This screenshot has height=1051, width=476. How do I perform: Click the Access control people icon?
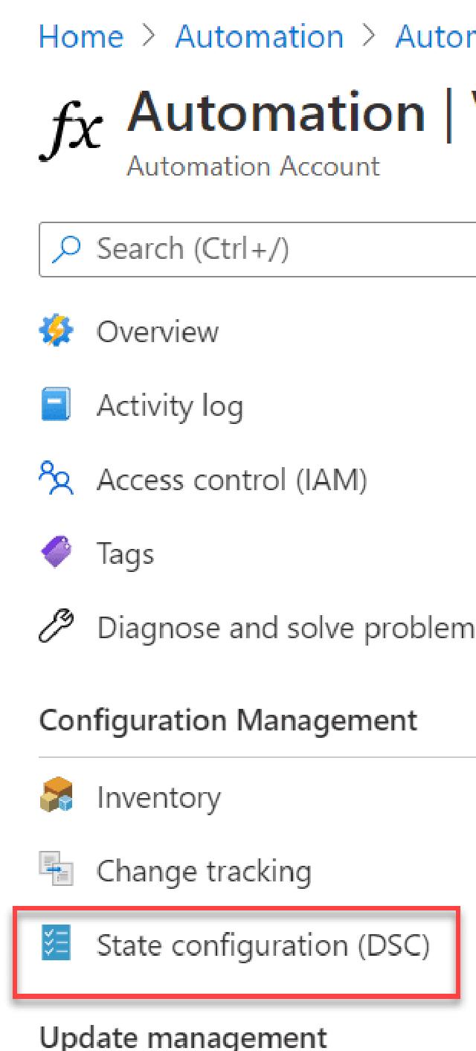click(55, 480)
